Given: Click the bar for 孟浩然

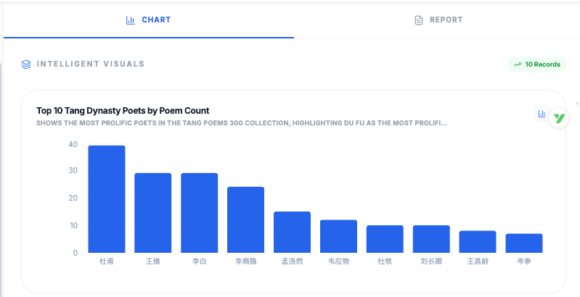Looking at the screenshot, I should click(x=292, y=232).
